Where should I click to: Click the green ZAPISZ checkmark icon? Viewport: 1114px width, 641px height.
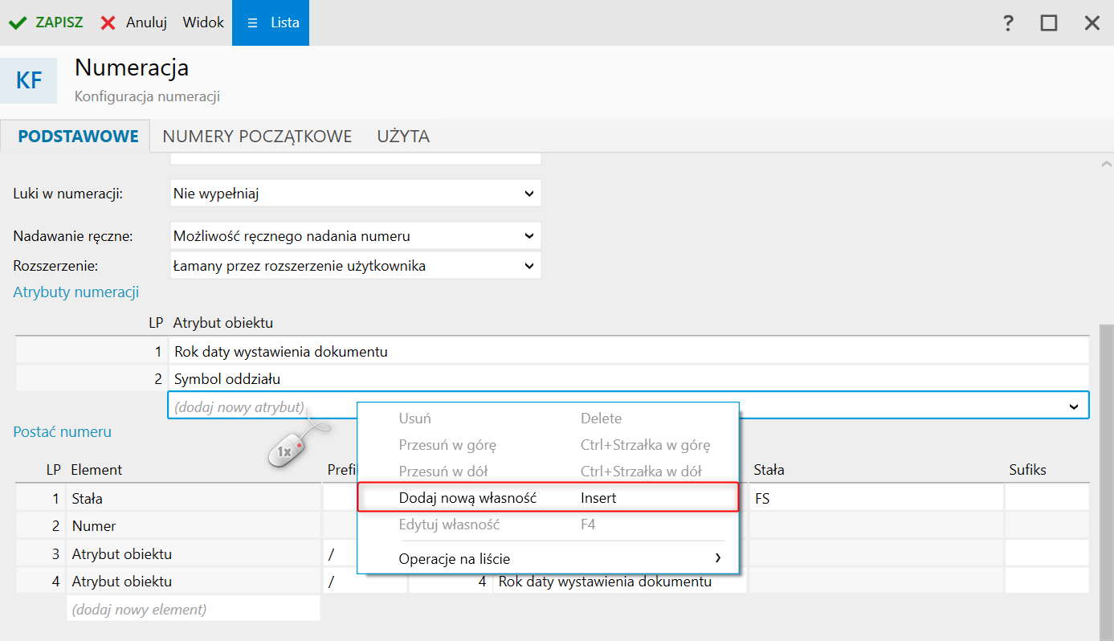click(x=18, y=22)
